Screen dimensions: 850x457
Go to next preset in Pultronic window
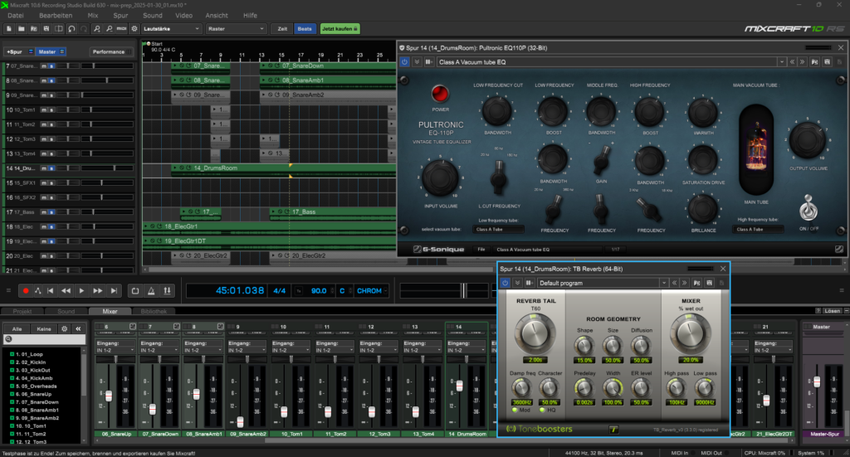pyautogui.click(x=803, y=62)
